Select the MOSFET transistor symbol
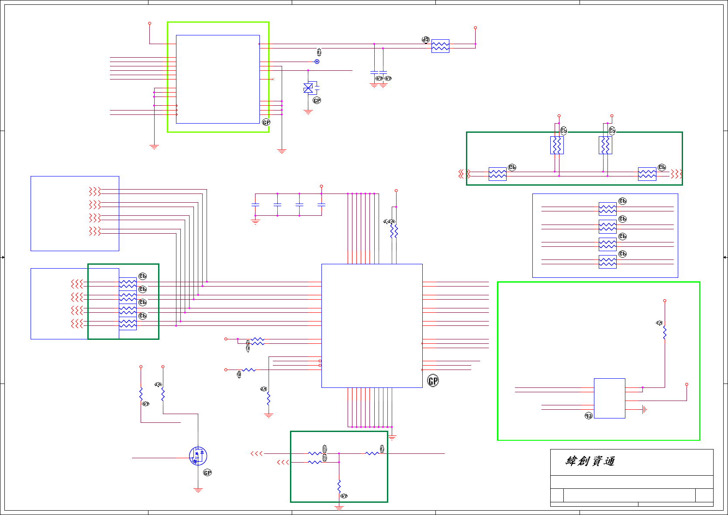 (198, 456)
